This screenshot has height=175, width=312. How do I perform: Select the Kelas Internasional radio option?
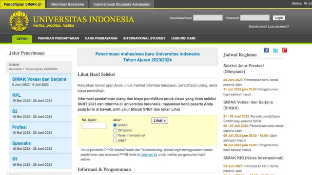pyautogui.click(x=115, y=136)
